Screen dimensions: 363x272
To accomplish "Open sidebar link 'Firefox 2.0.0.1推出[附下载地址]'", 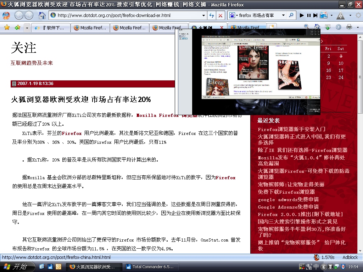I will pyautogui.click(x=300, y=214).
